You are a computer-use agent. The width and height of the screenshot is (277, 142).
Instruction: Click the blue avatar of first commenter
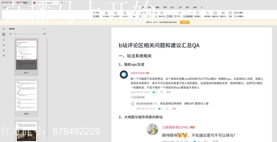coord(124,74)
